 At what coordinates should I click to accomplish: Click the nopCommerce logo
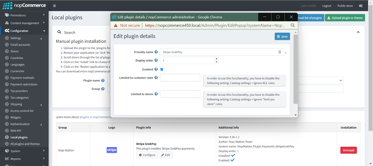tap(24, 6)
